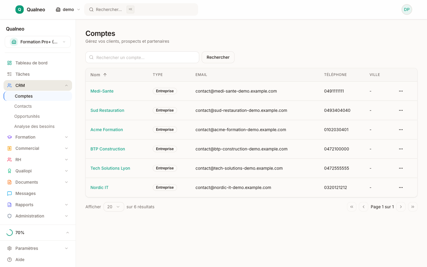Click the Qualneo logo icon
427x267 pixels.
[x=19, y=9]
